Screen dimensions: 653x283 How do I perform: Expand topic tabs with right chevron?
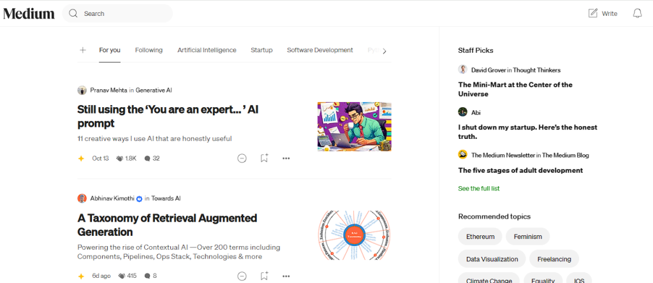(385, 51)
